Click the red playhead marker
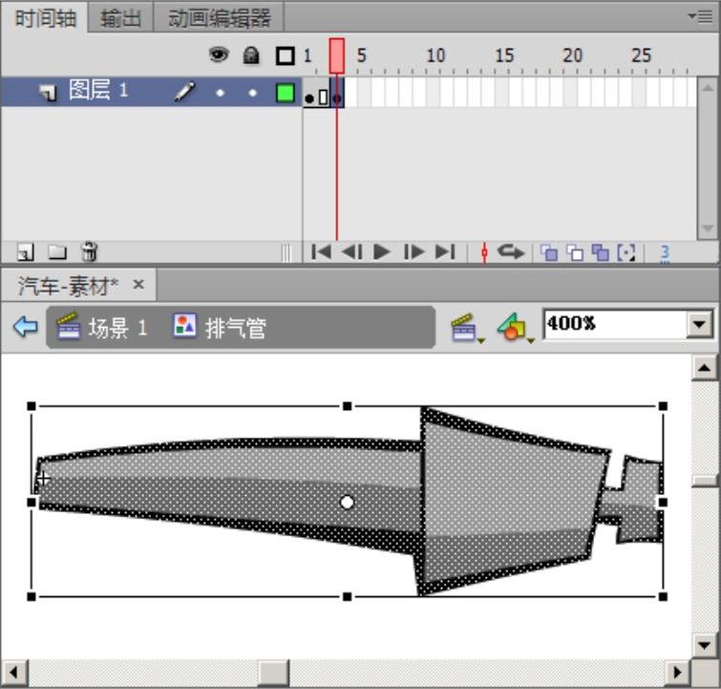The width and height of the screenshot is (721, 689). [337, 55]
